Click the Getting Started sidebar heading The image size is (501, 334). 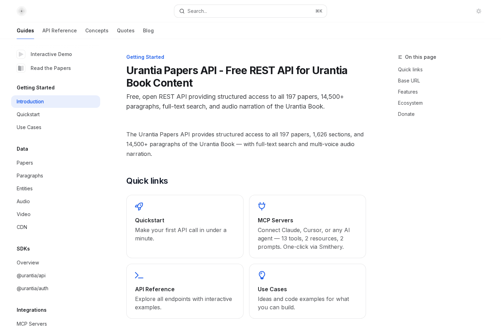pos(35,88)
